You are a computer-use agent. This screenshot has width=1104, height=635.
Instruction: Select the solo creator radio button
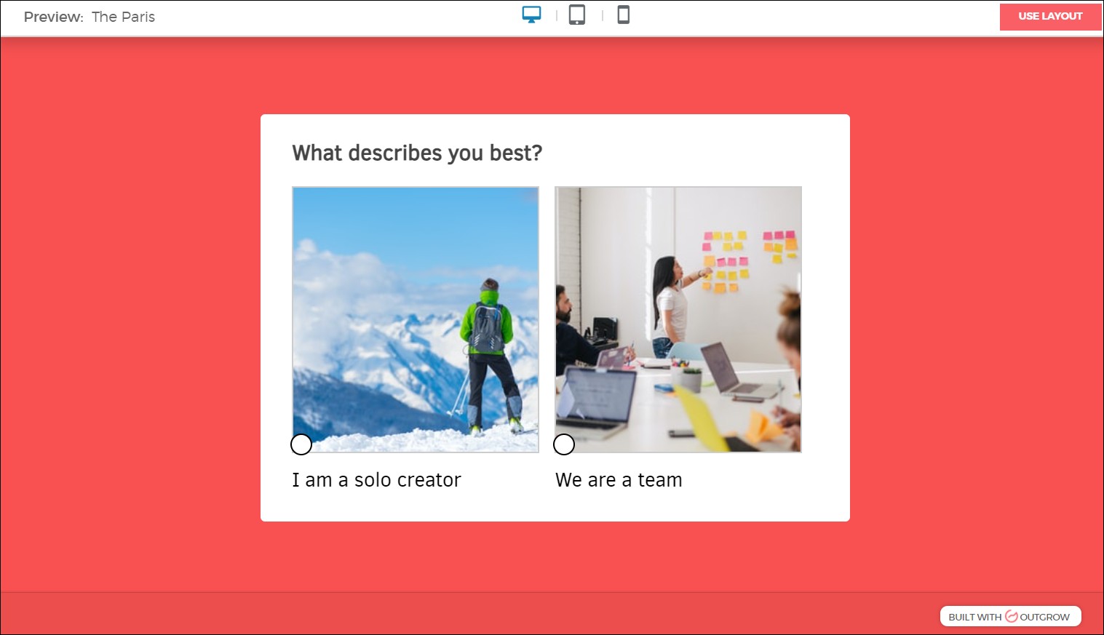click(301, 444)
